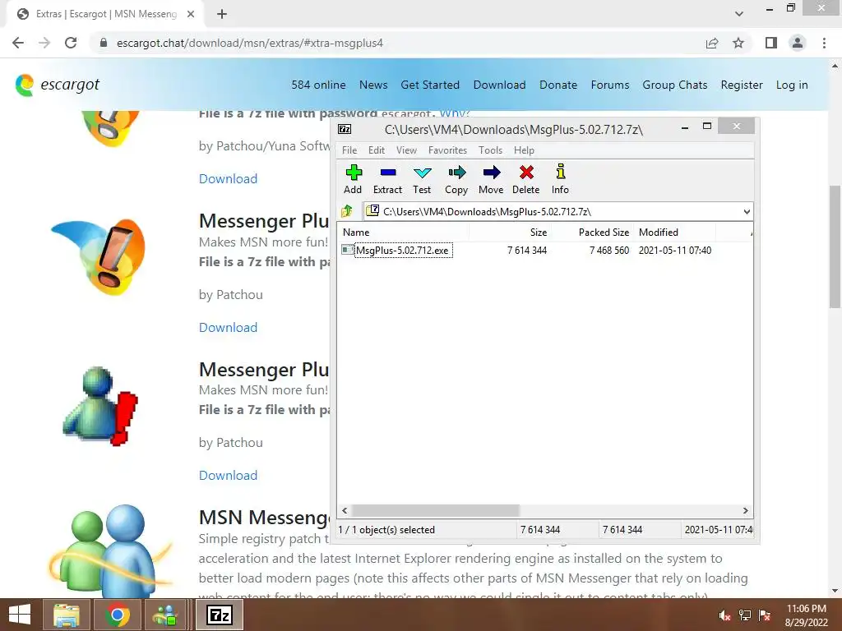Expand the 7-Zip address path dropdown
This screenshot has width=842, height=631.
pyautogui.click(x=747, y=211)
